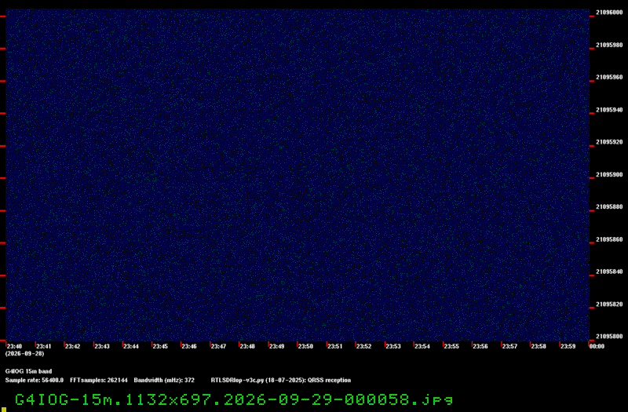This screenshot has width=628, height=412.
Task: Click the 23:50 time axis label
Action: (x=305, y=346)
